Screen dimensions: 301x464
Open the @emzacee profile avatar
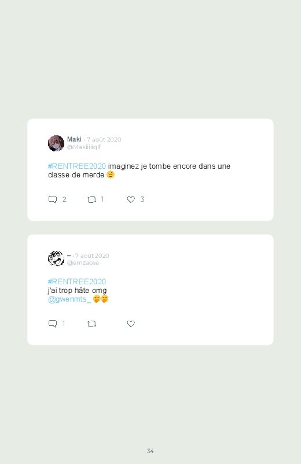[x=56, y=258]
